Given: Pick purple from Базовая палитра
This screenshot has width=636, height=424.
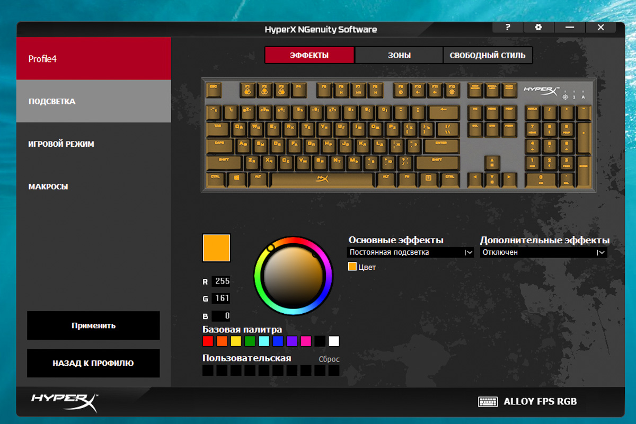Looking at the screenshot, I should pos(292,341).
